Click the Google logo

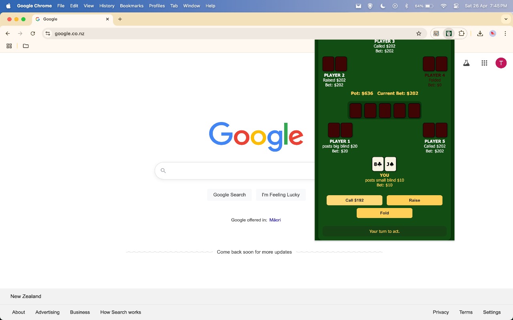(x=256, y=137)
